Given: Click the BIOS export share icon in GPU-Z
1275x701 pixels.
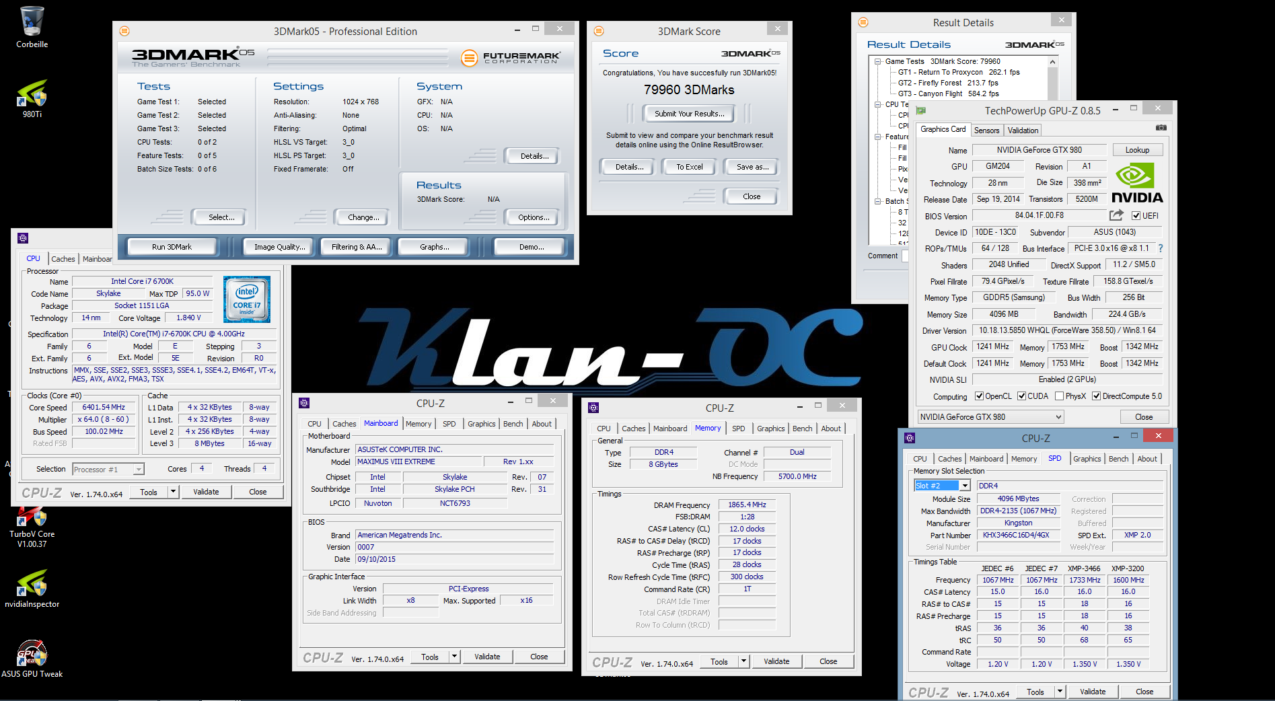Looking at the screenshot, I should [x=1116, y=215].
